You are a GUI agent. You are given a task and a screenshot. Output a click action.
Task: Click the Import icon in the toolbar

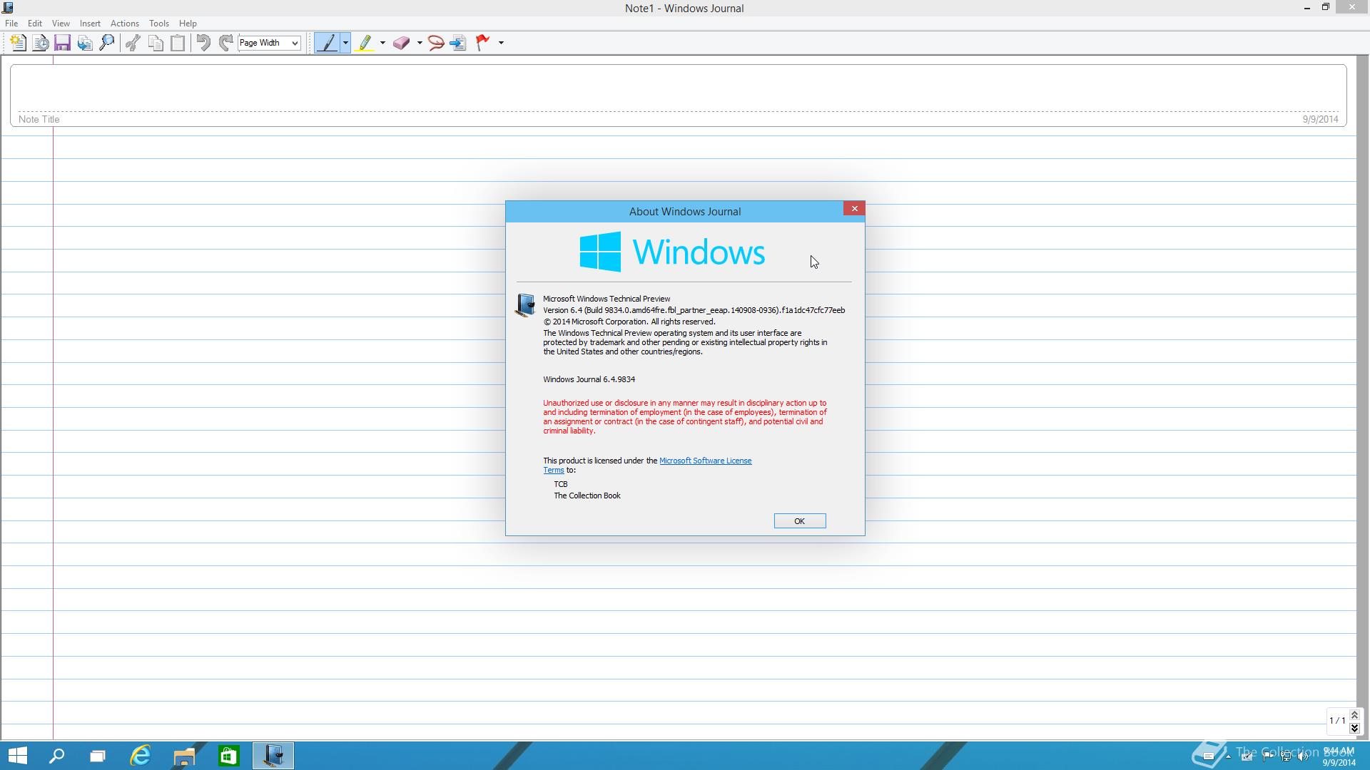click(x=85, y=43)
